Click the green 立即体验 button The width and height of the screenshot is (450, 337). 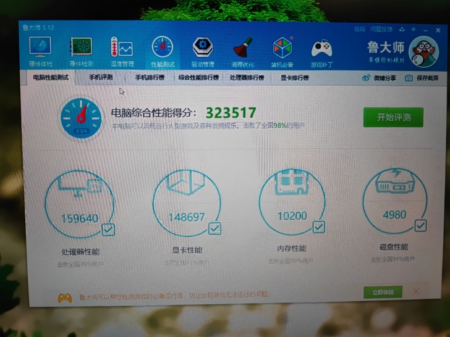[383, 293]
